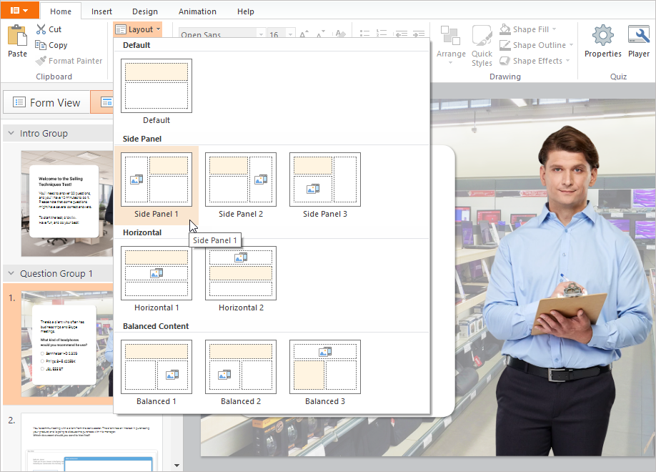This screenshot has width=656, height=472.
Task: Switch to the Animation tab
Action: point(197,11)
